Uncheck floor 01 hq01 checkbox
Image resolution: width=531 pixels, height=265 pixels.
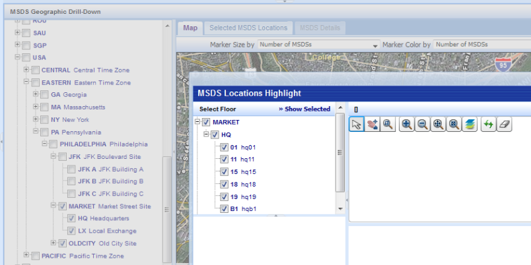coord(224,148)
